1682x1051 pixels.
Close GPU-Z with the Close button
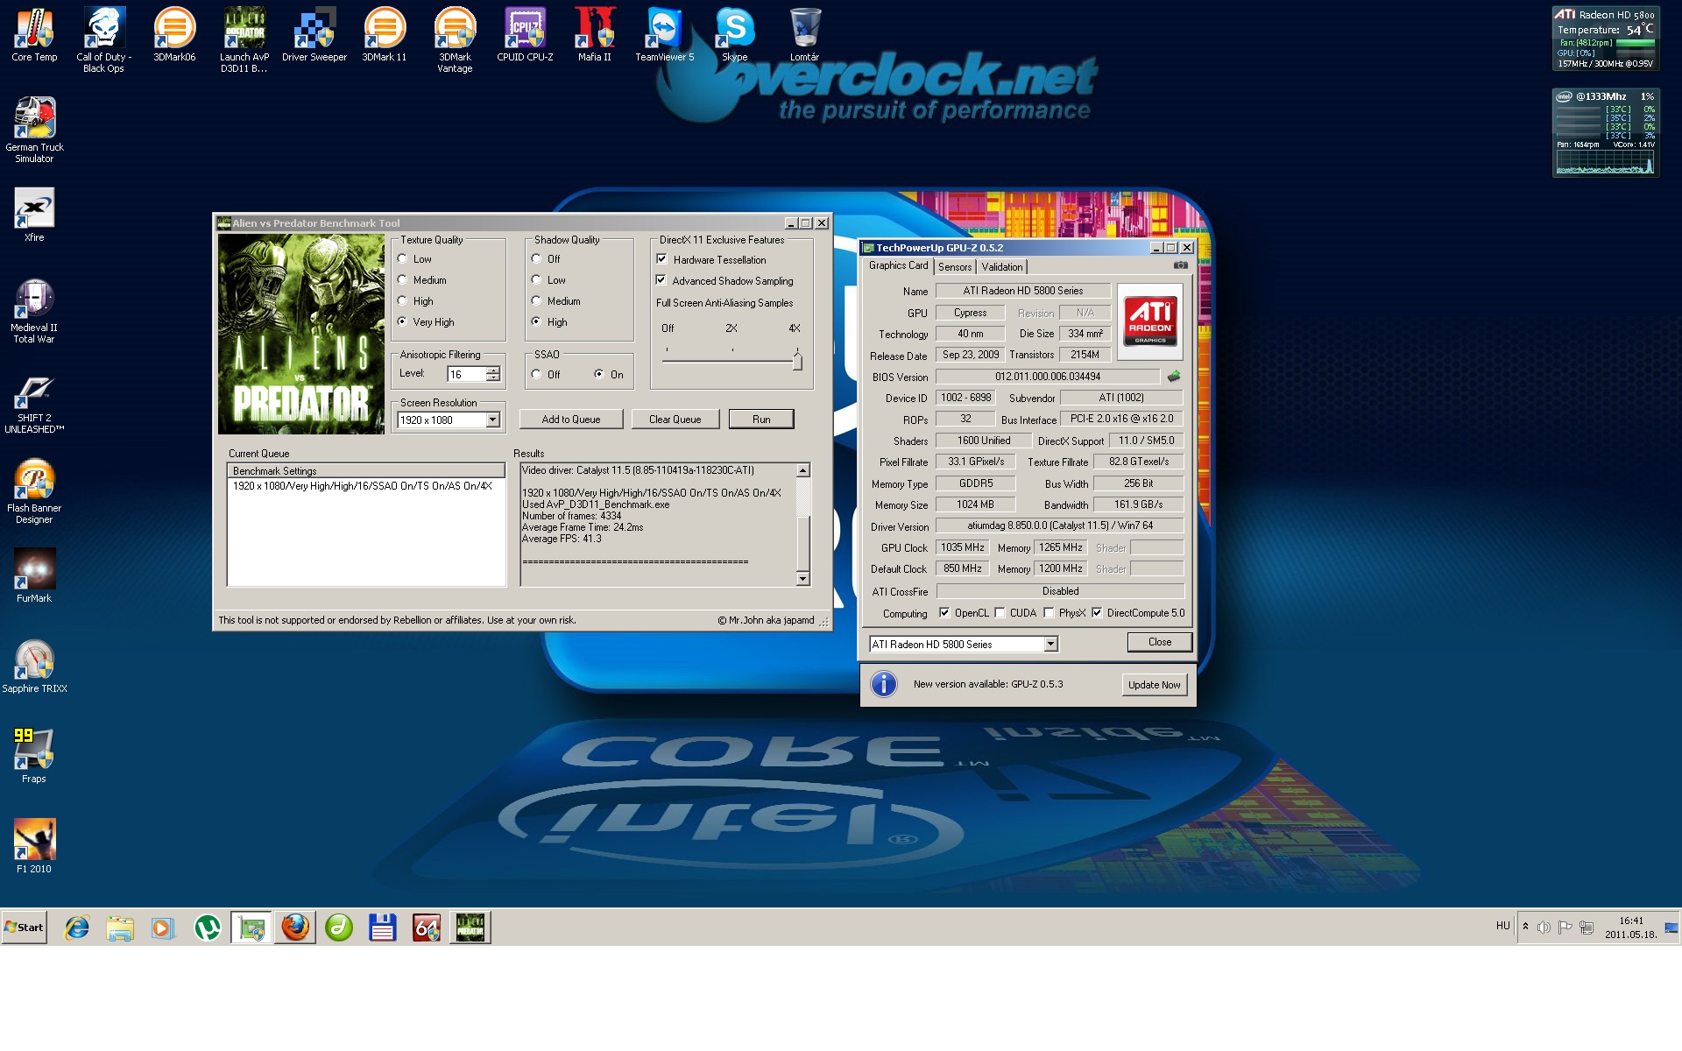coord(1160,642)
